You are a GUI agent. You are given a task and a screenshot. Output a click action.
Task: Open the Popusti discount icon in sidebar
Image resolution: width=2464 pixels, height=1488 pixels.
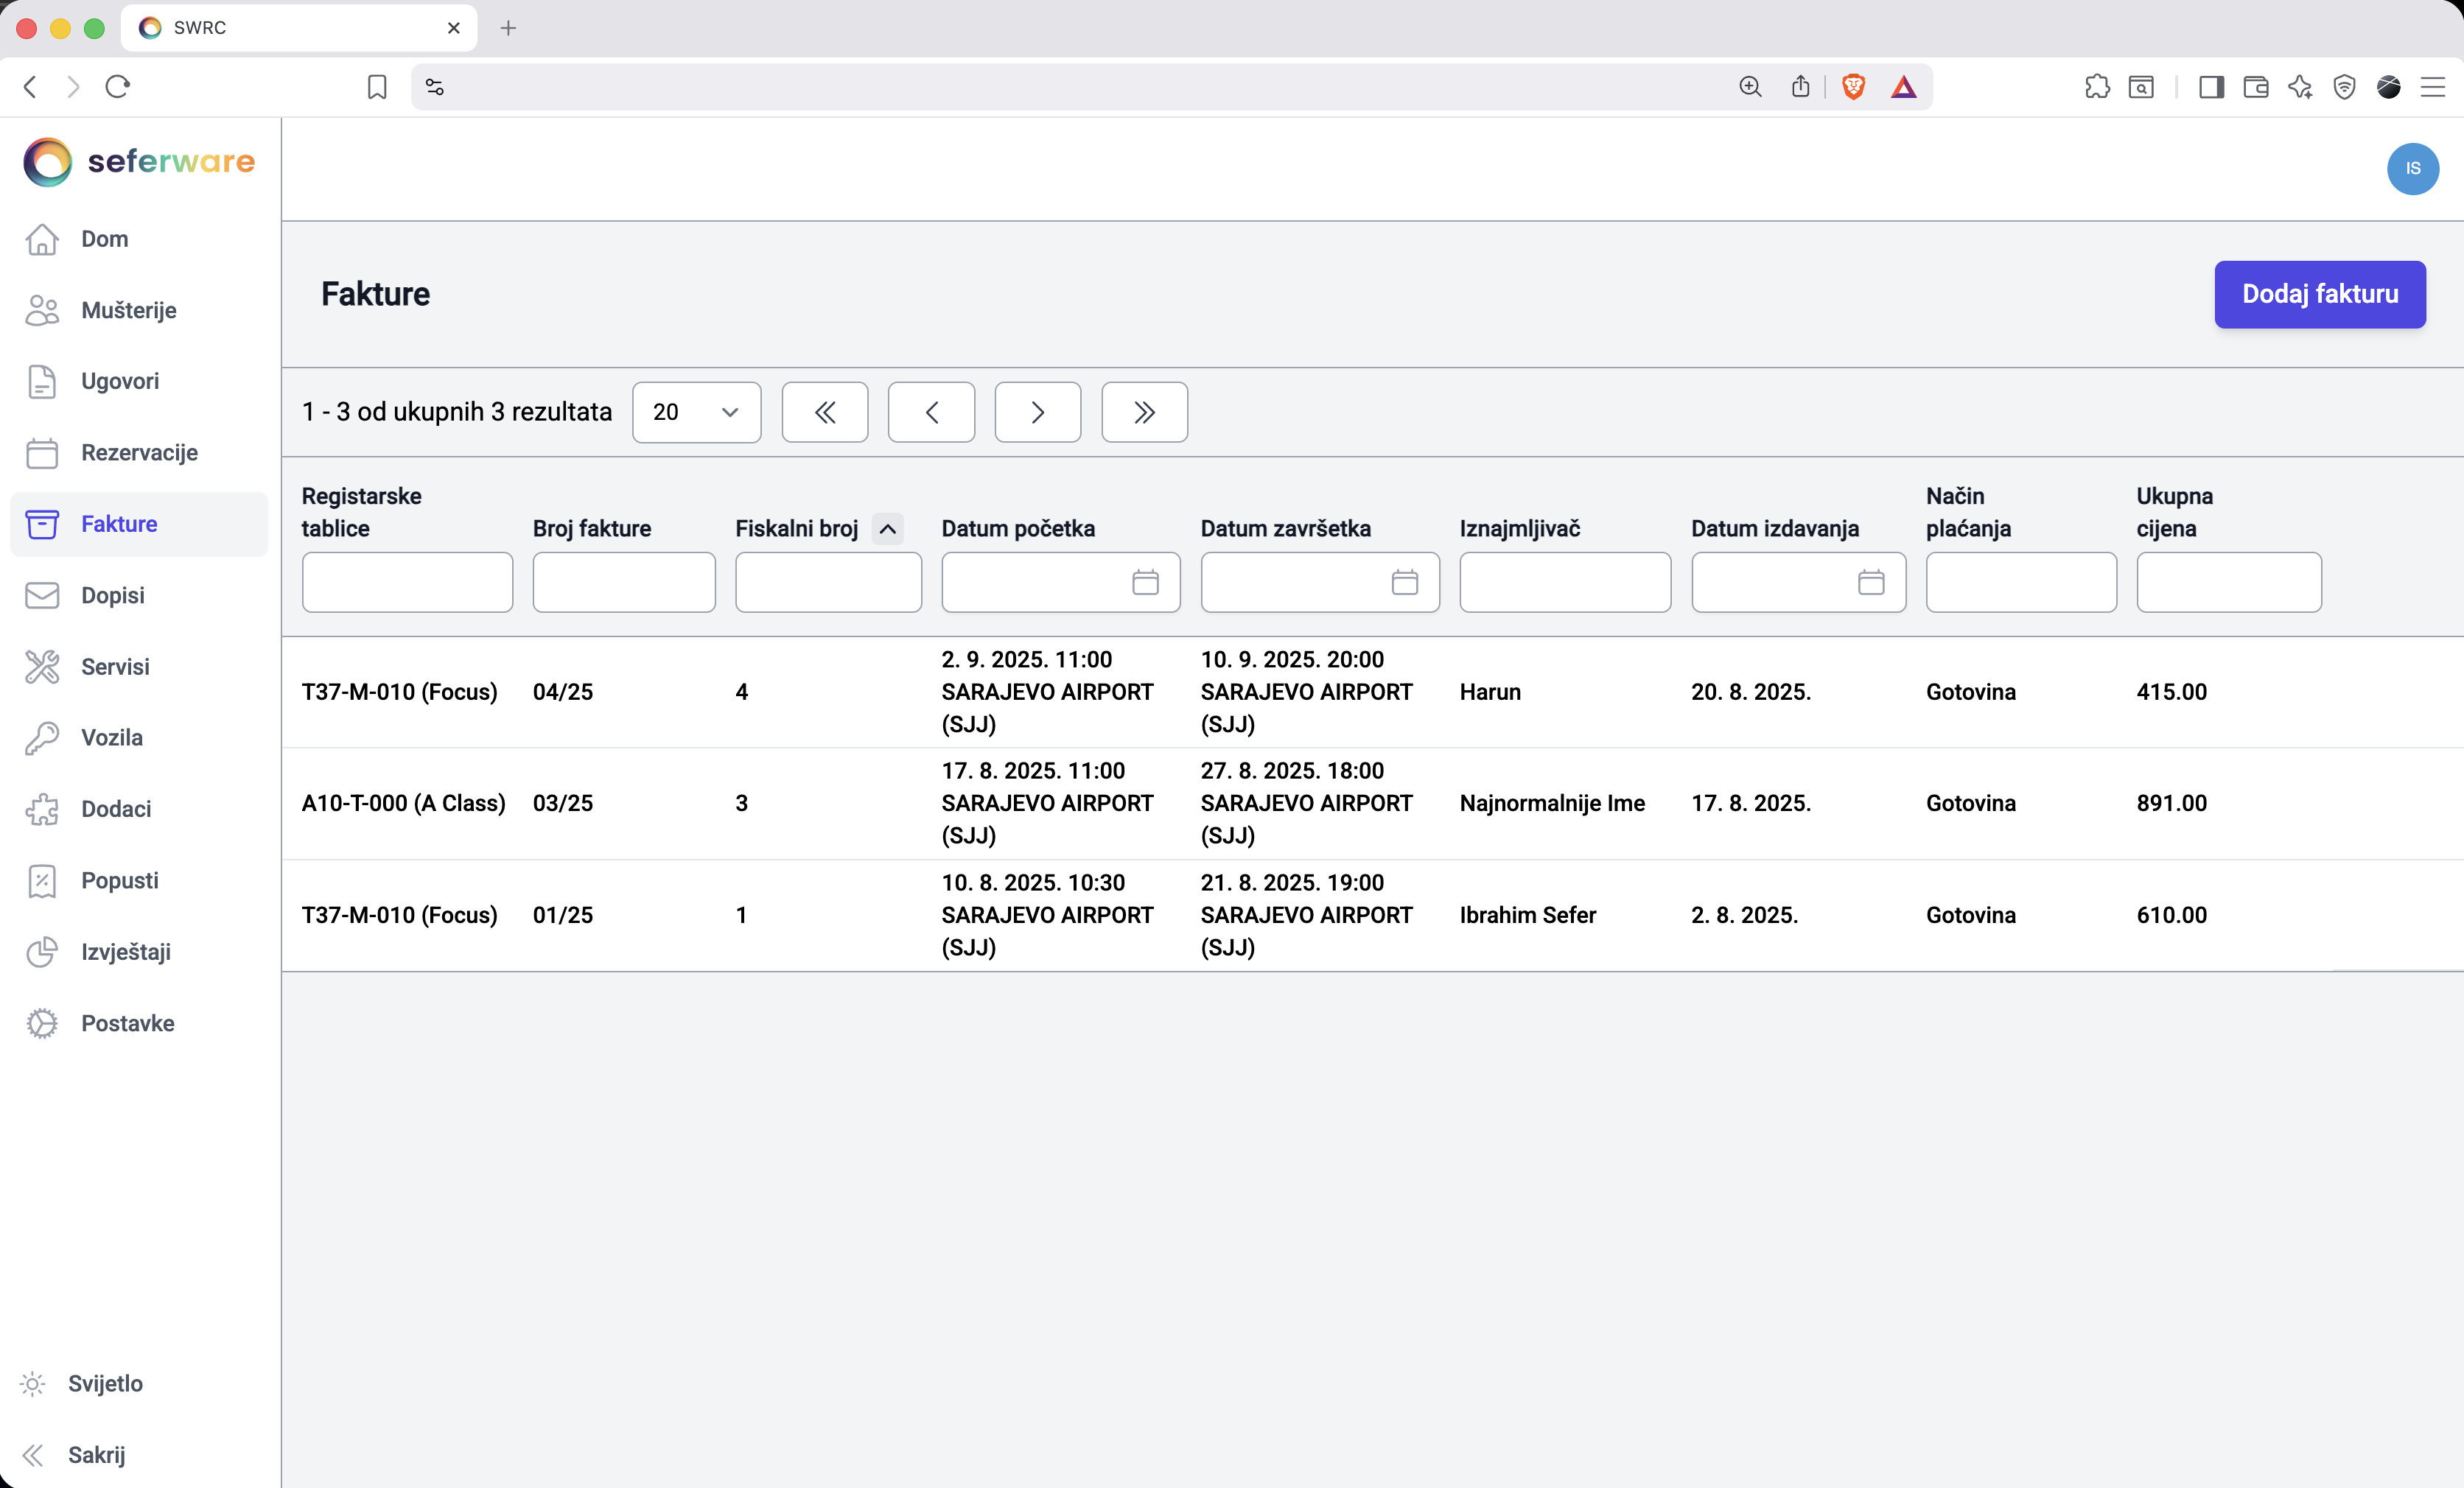tap(42, 880)
